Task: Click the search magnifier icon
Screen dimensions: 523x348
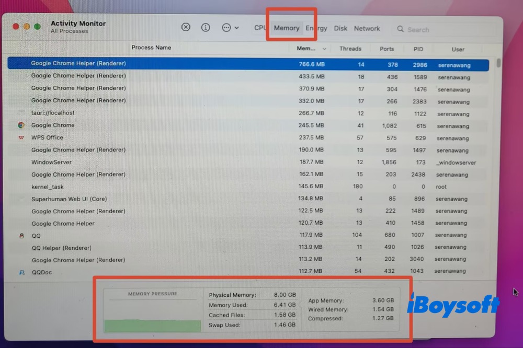Action: click(400, 29)
